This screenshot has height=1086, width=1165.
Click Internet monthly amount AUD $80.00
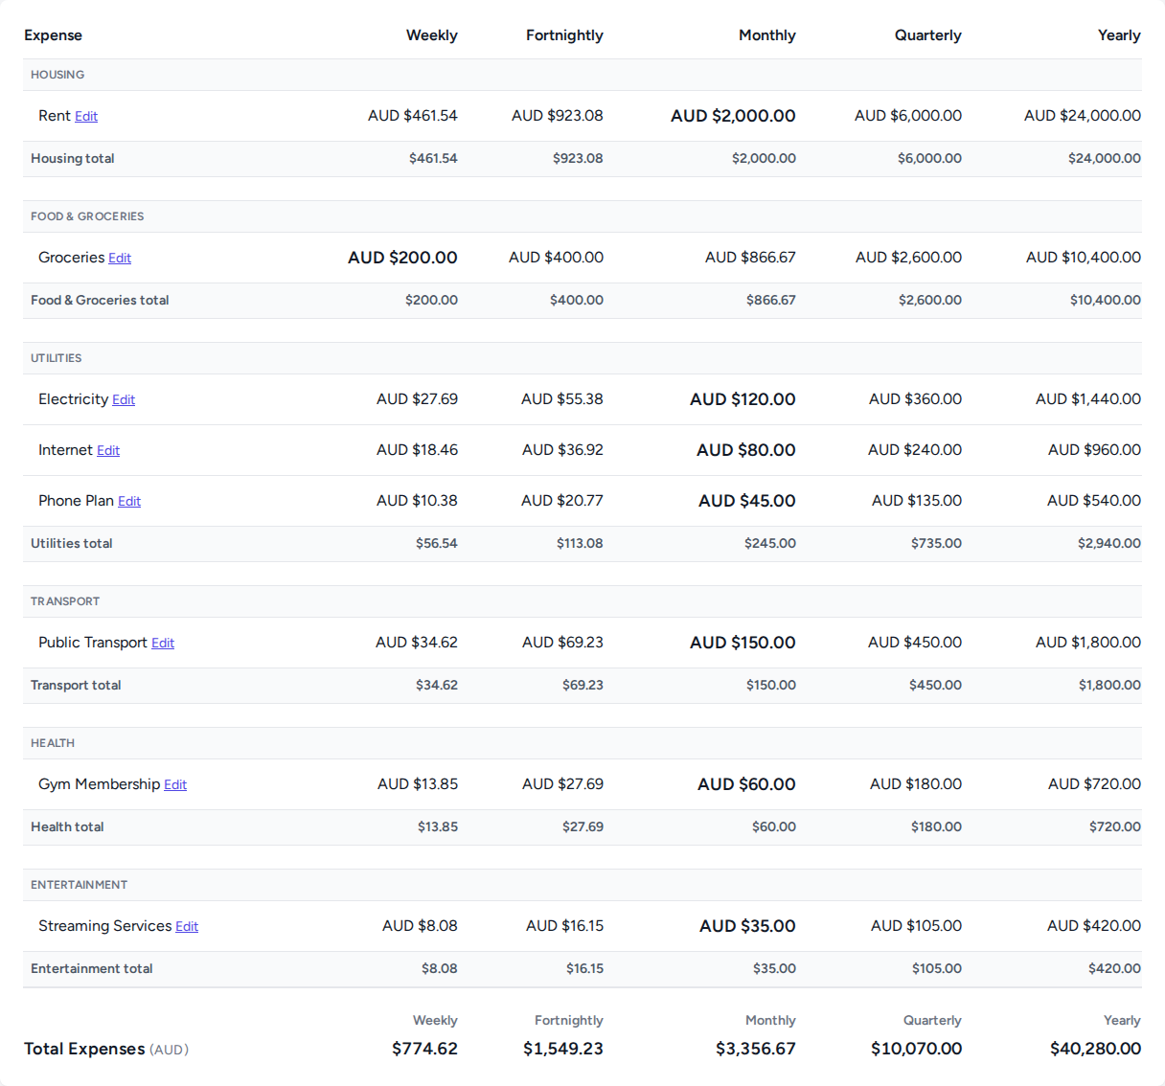[746, 450]
